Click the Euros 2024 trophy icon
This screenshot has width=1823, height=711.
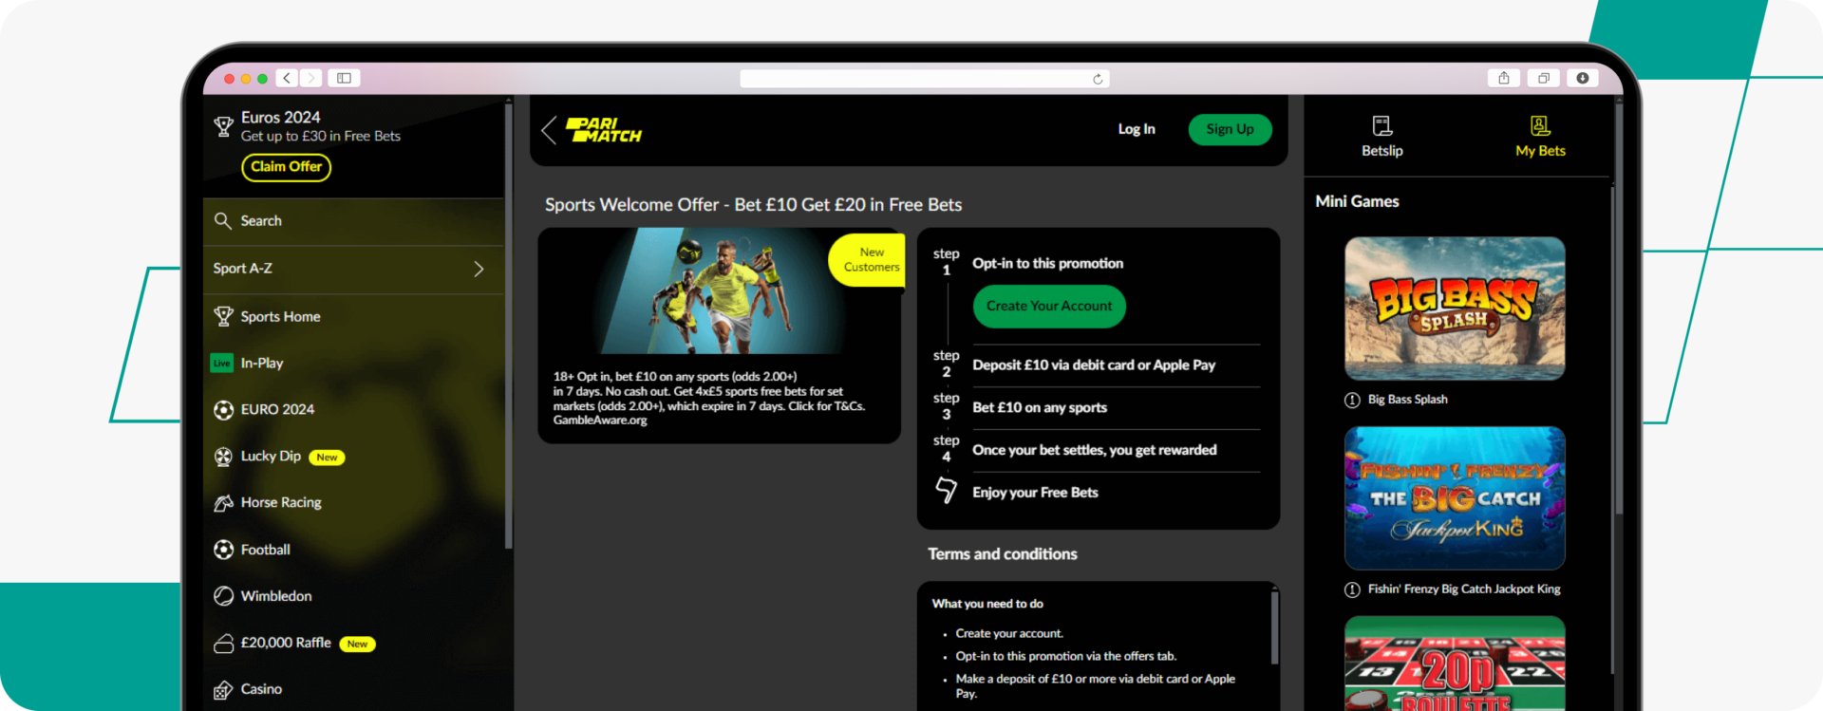pos(223,126)
